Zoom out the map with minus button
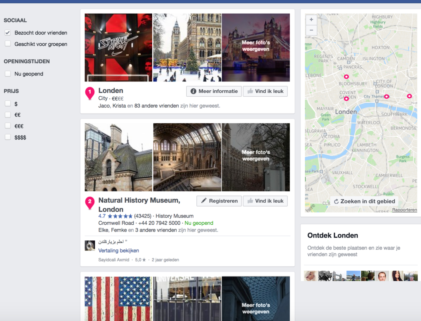Image resolution: width=421 pixels, height=321 pixels. click(311, 30)
